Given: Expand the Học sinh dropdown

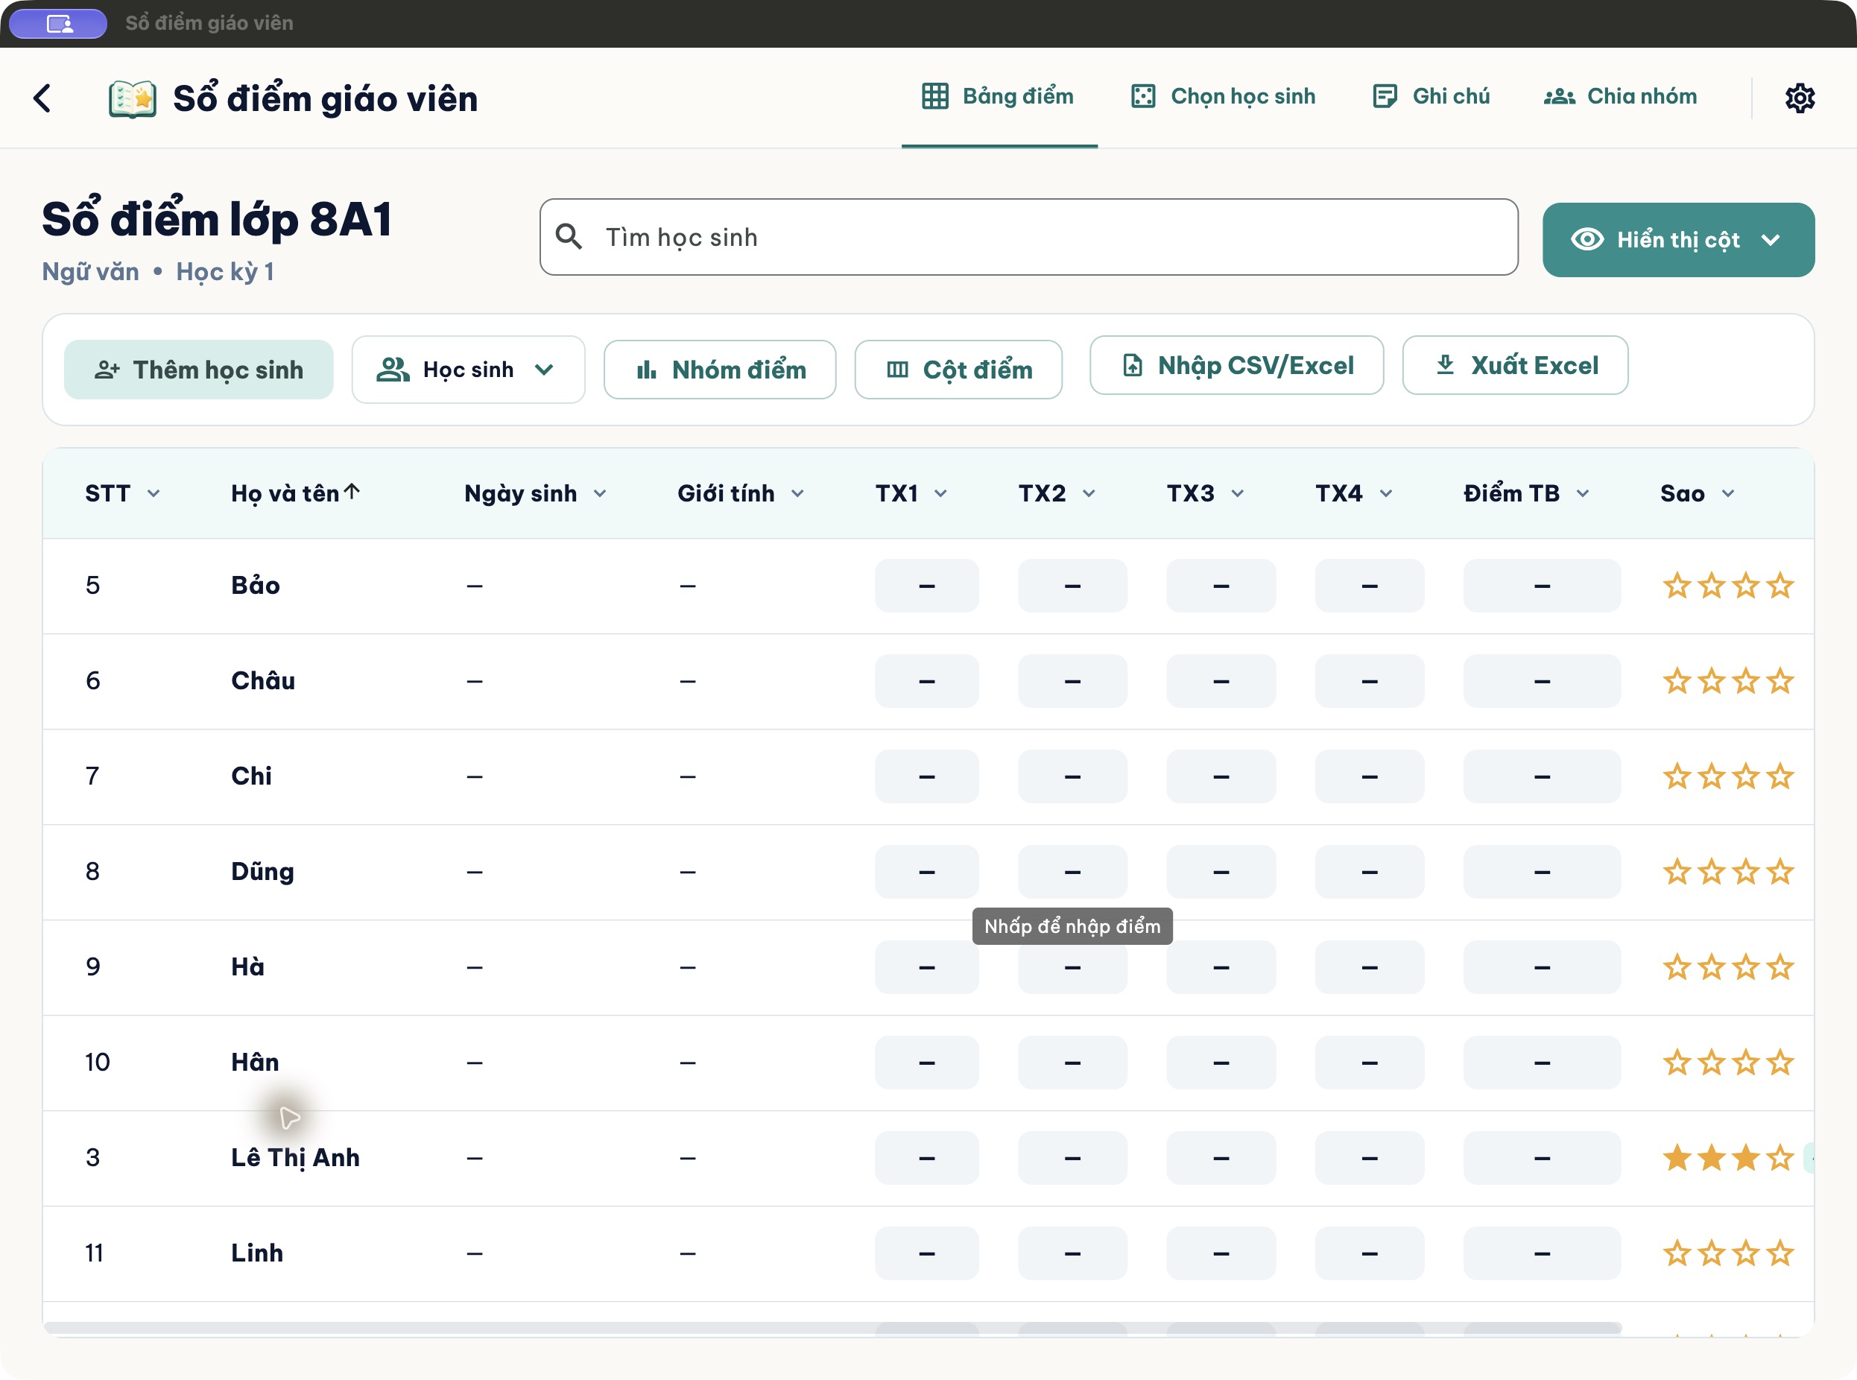Looking at the screenshot, I should tap(468, 370).
